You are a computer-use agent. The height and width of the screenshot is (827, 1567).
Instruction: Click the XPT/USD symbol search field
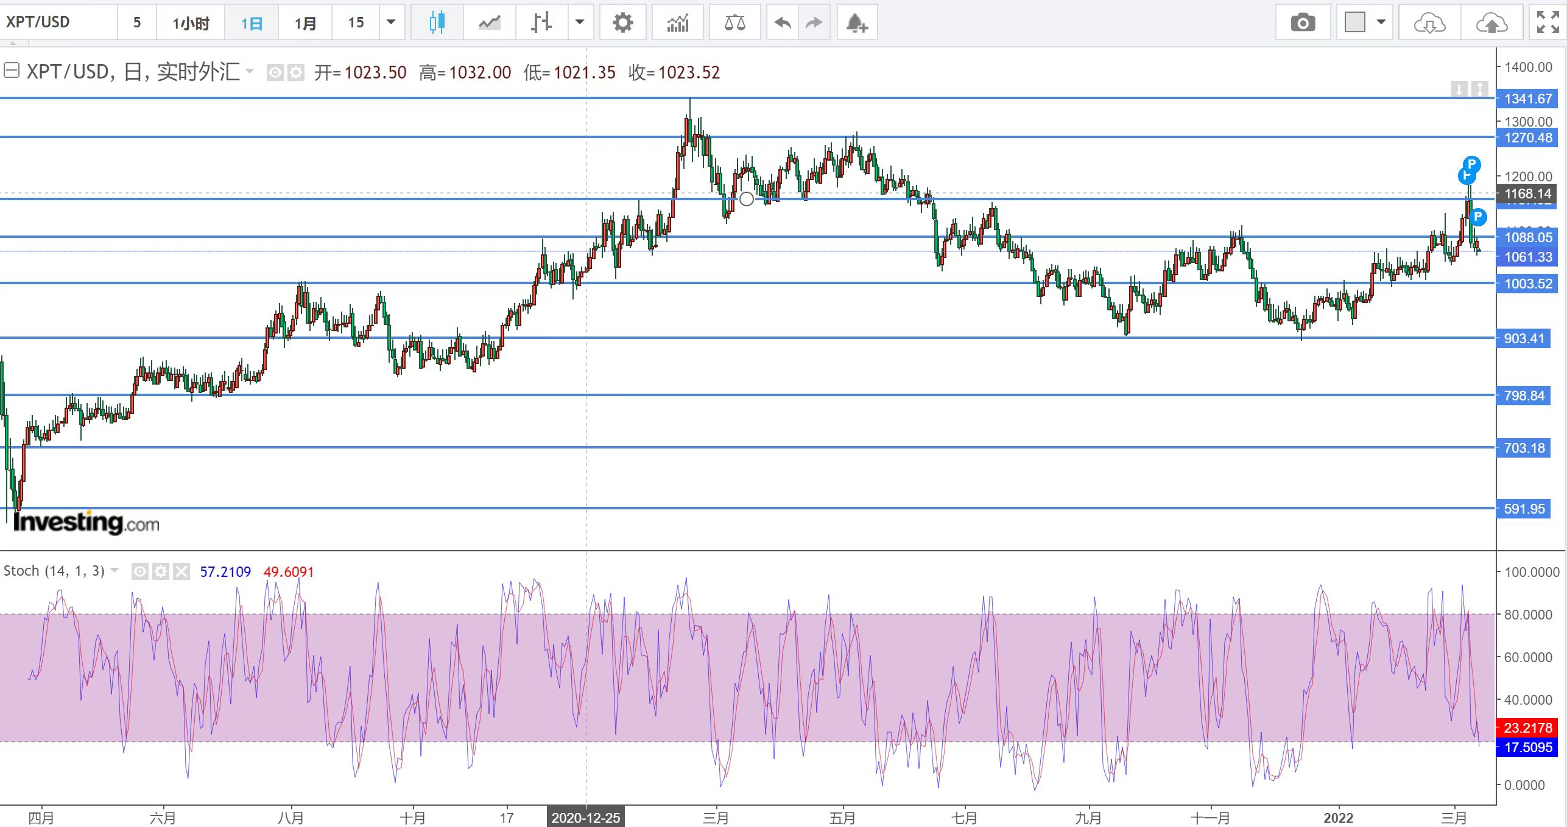tap(58, 23)
